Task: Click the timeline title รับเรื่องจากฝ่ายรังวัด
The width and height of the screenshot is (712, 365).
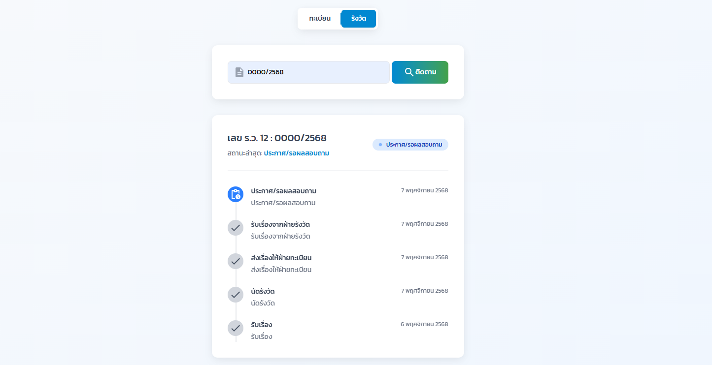Action: 280,224
